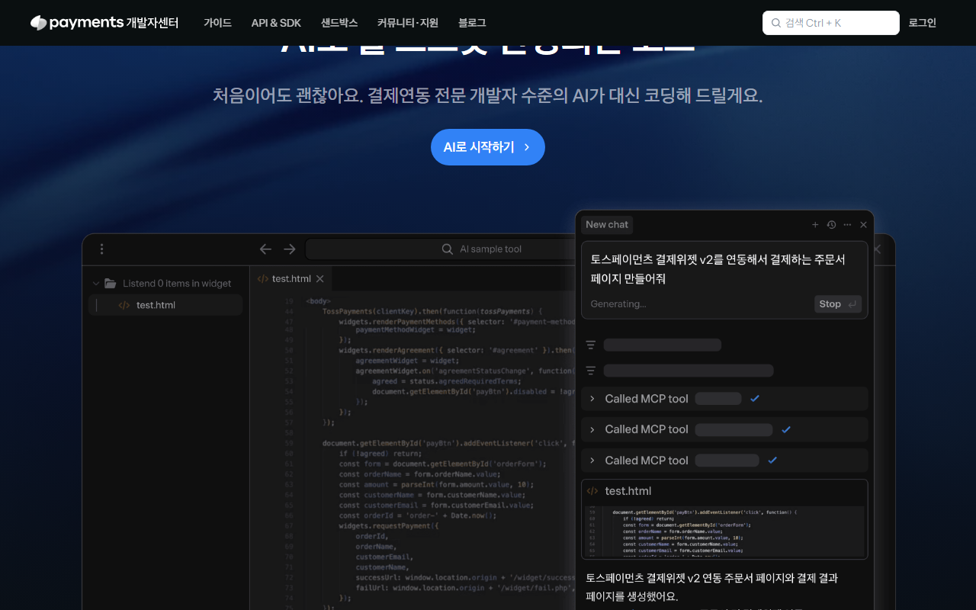Open the API & SDK menu
The width and height of the screenshot is (976, 610).
(x=276, y=23)
